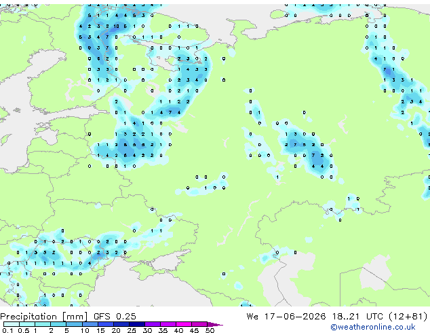Select the 'GFS 0.25' model label
Screen dimensions: 430x333
point(115,316)
